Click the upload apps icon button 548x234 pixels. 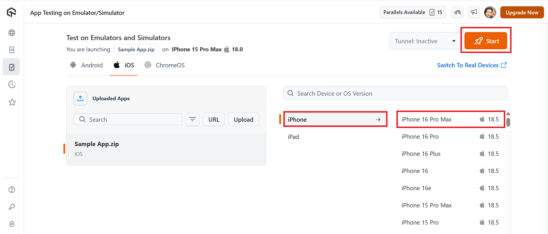(80, 99)
